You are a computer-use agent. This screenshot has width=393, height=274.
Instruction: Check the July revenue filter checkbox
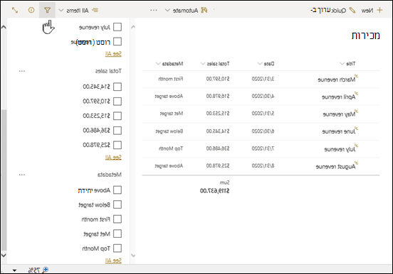pyautogui.click(x=117, y=27)
